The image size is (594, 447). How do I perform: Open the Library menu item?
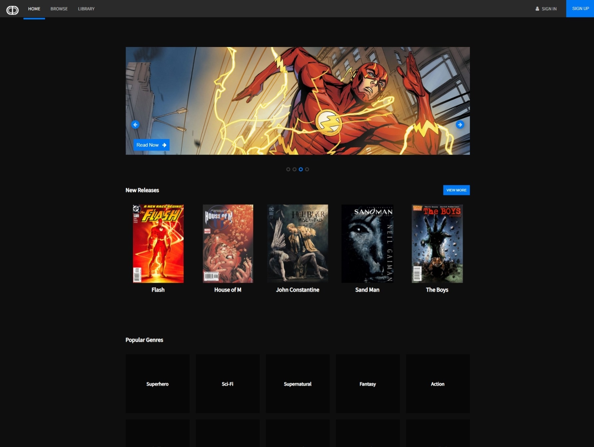[x=86, y=9]
